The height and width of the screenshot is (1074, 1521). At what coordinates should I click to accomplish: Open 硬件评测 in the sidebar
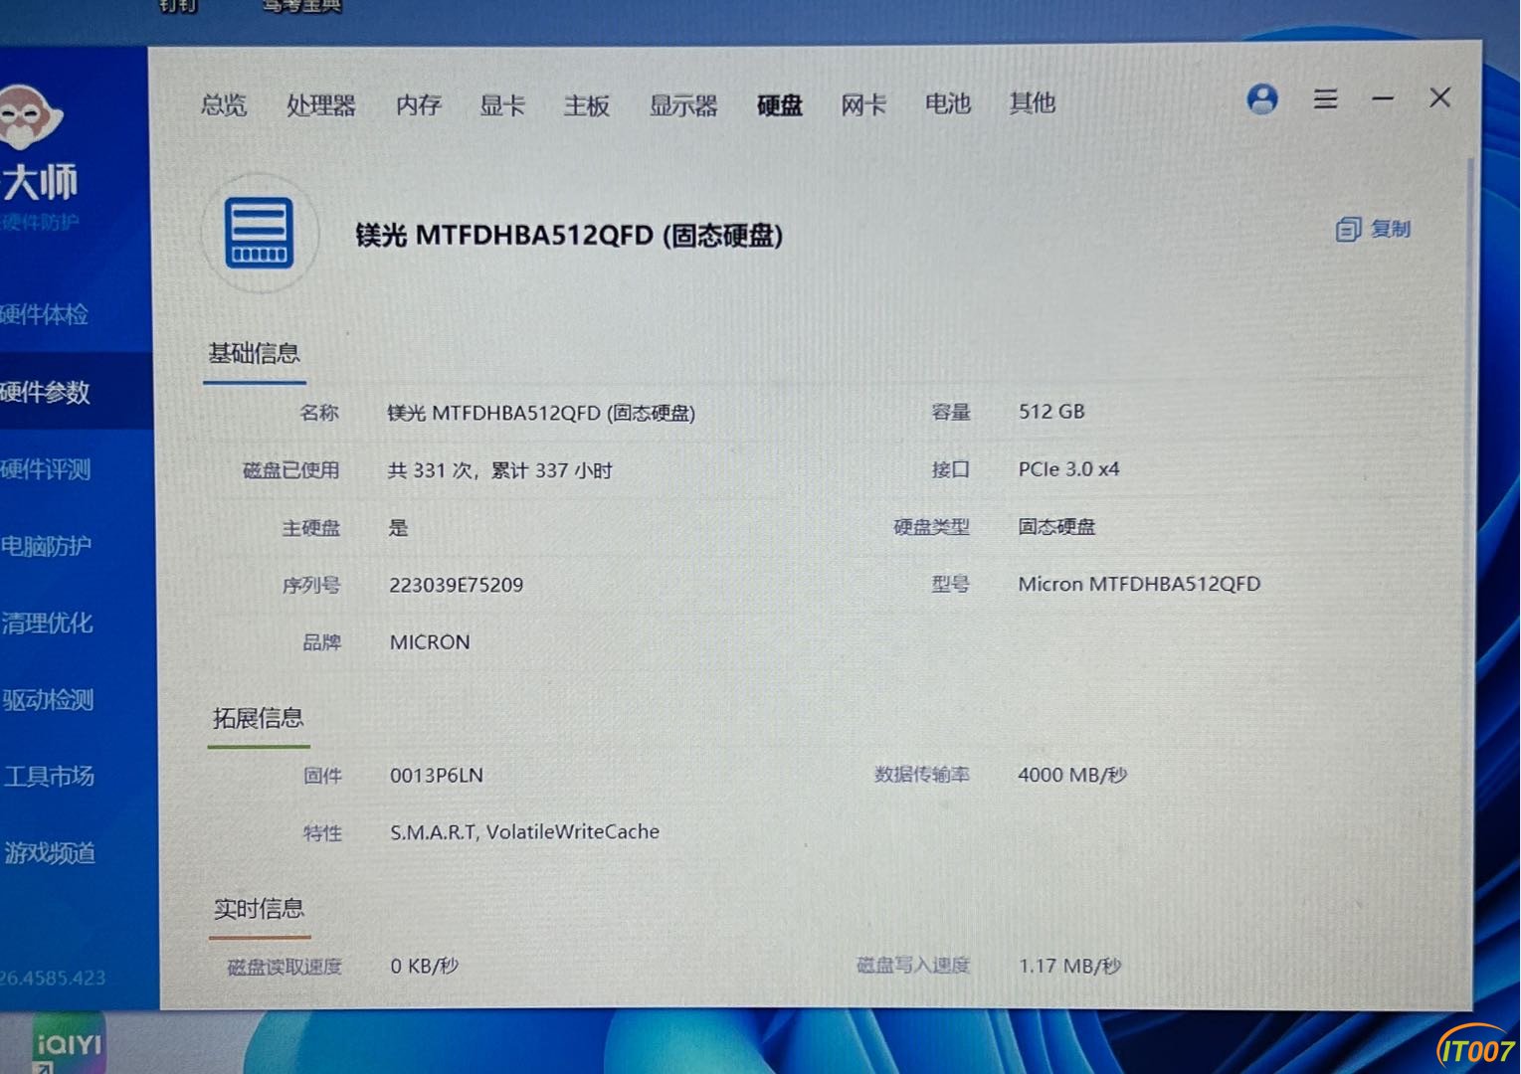click(46, 468)
